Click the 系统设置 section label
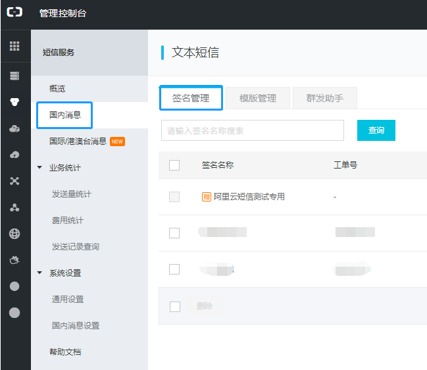 click(x=65, y=273)
